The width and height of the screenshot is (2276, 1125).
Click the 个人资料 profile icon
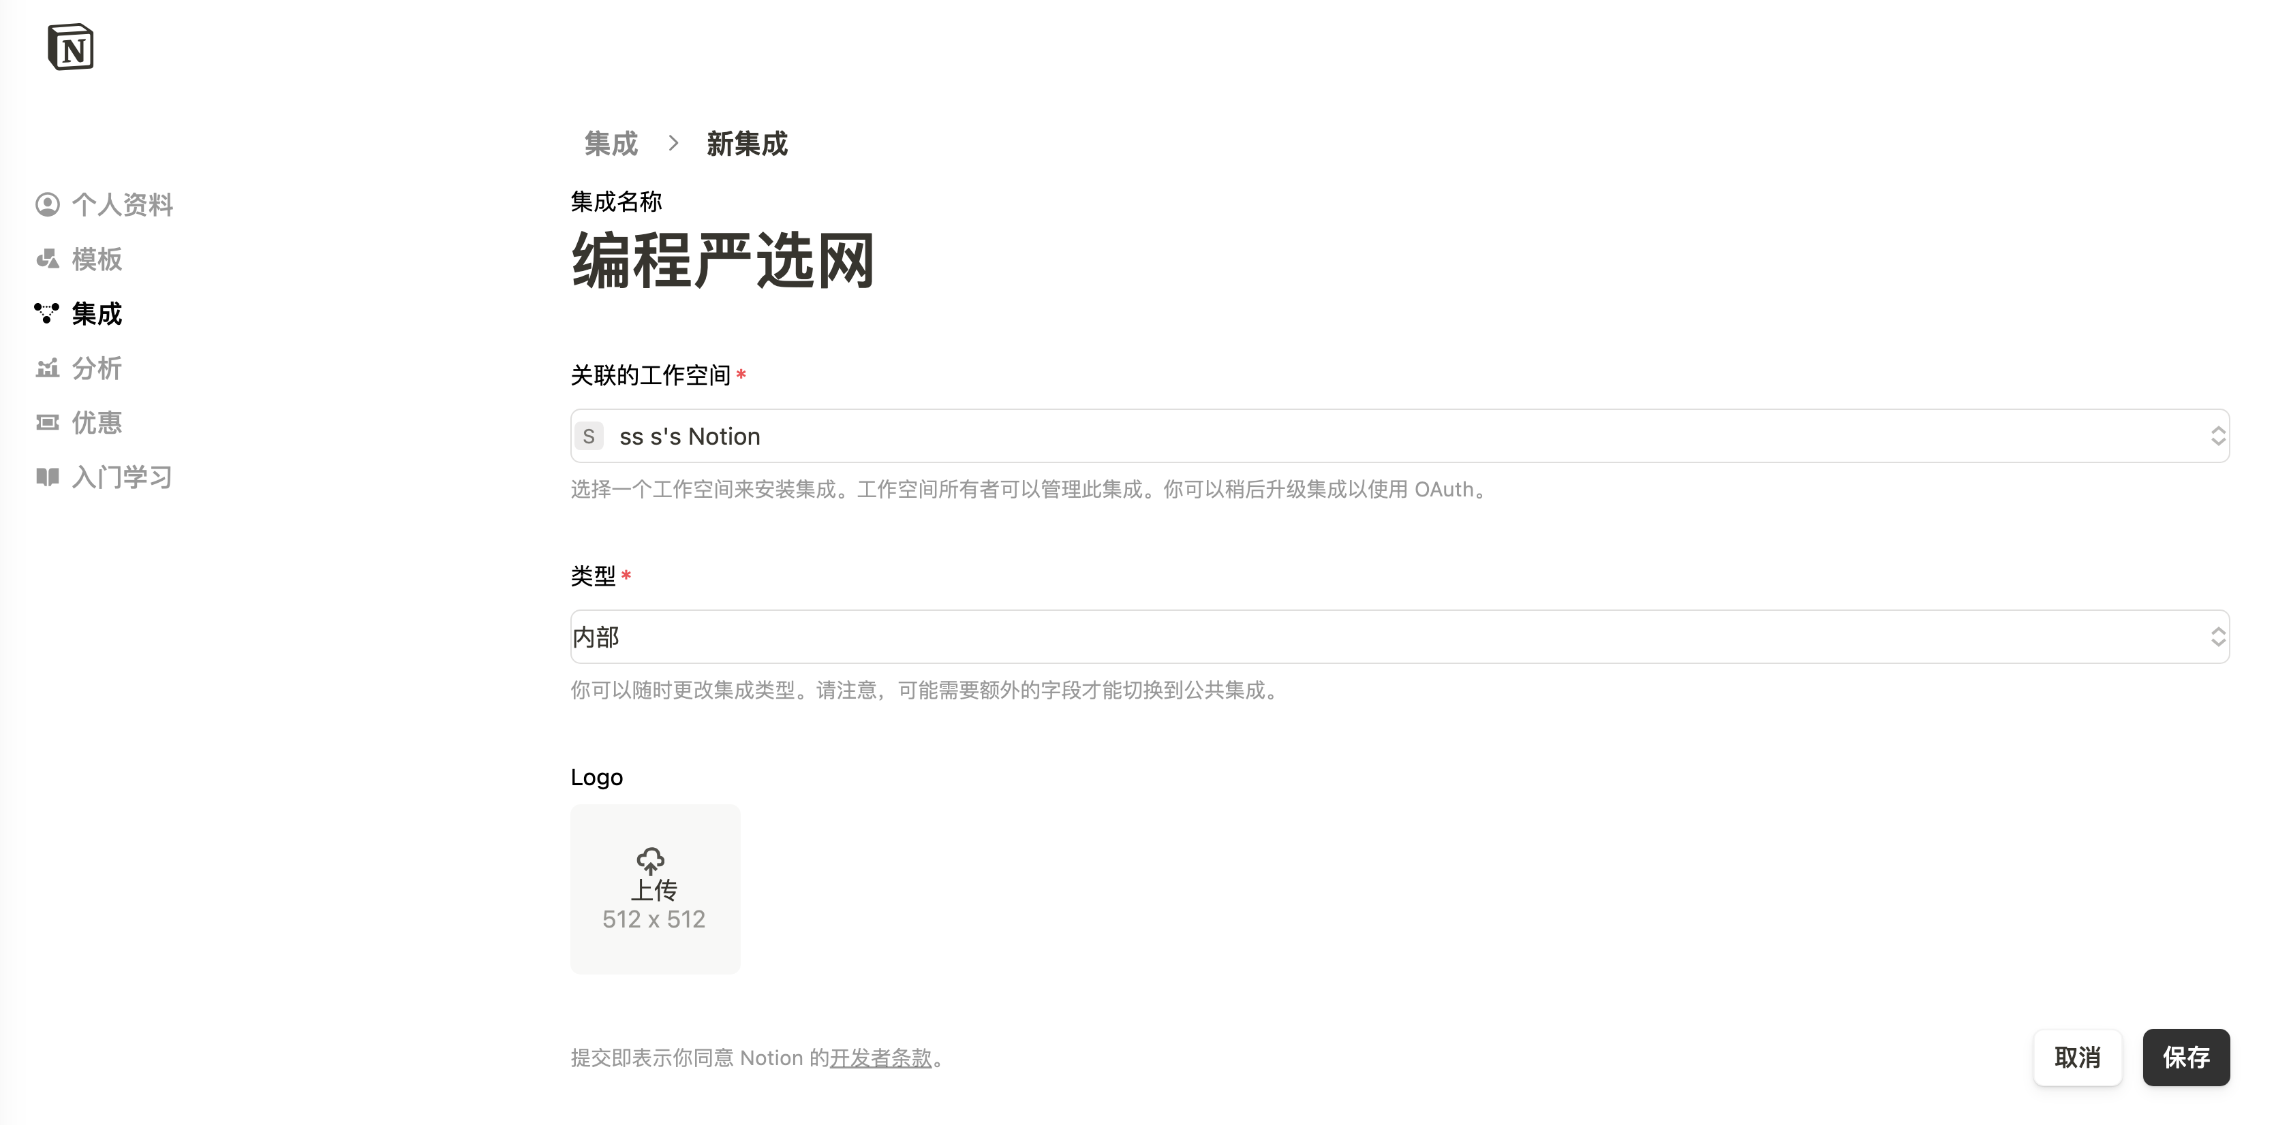click(x=48, y=205)
